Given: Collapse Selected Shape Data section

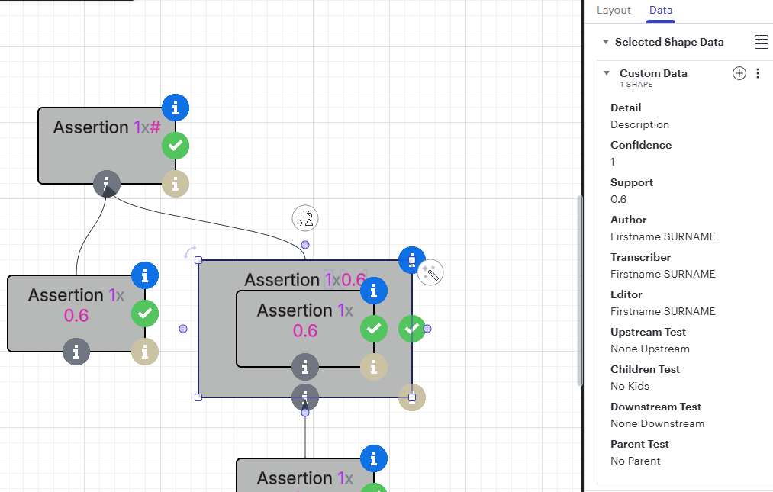Looking at the screenshot, I should tap(606, 42).
